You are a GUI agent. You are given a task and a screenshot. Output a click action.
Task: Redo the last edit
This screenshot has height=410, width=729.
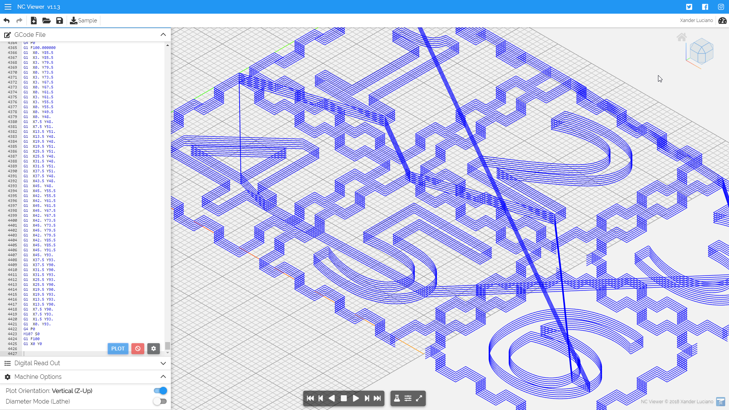pyautogui.click(x=19, y=20)
